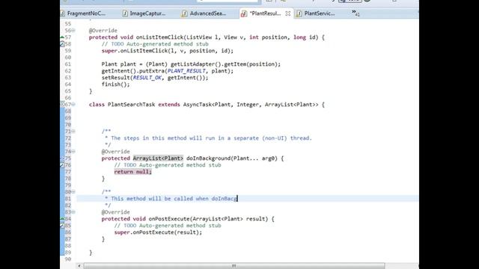
Task: Click the highlighted ArrayList<Plant> return type
Action: [158, 158]
